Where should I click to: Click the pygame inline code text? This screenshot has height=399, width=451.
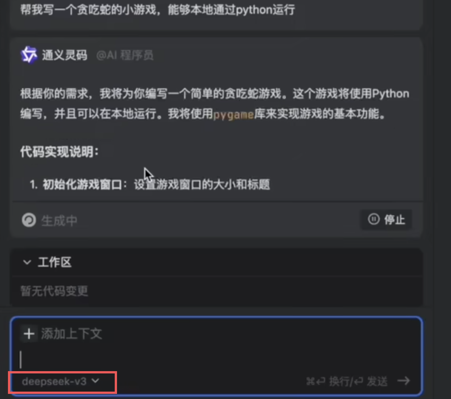coord(233,115)
